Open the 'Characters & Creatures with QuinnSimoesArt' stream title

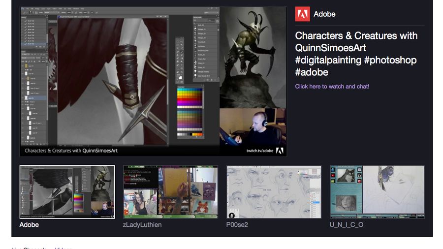point(356,54)
